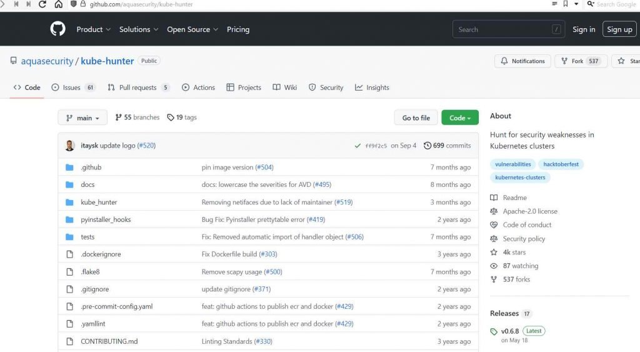Open the aquasecurity owner link

[x=47, y=61]
